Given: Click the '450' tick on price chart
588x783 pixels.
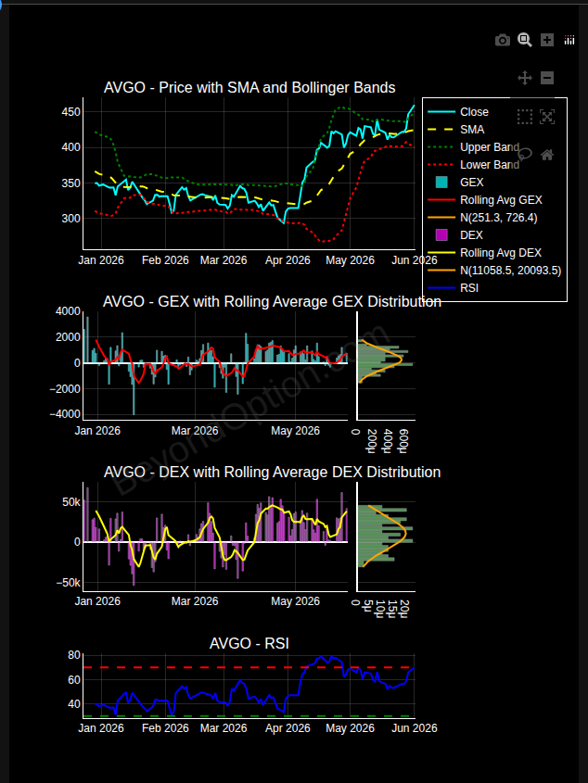Looking at the screenshot, I should (x=71, y=112).
